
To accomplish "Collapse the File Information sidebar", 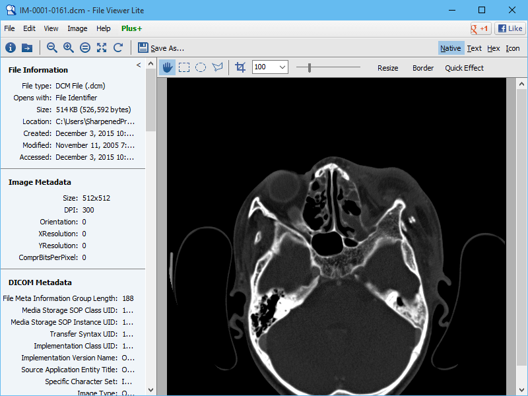I will pyautogui.click(x=139, y=65).
